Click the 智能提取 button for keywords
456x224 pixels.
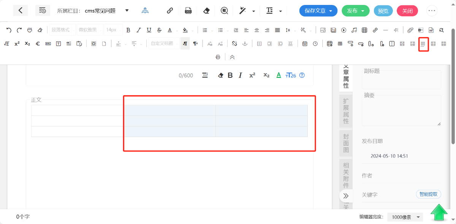click(428, 194)
